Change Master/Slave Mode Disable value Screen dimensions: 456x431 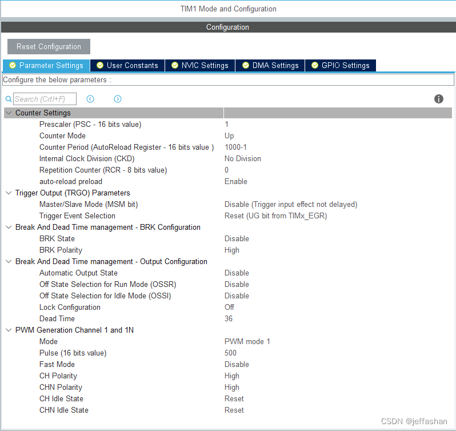tap(291, 205)
